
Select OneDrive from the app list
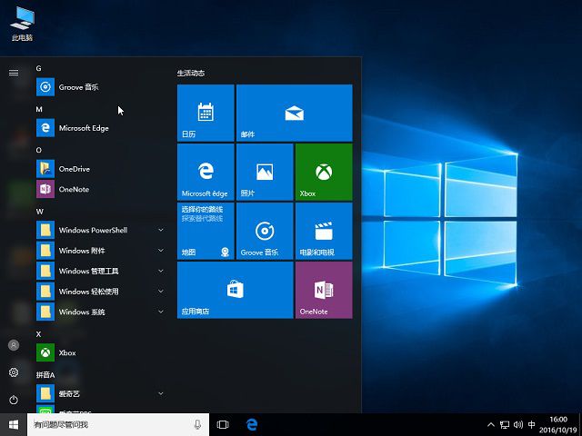75,169
